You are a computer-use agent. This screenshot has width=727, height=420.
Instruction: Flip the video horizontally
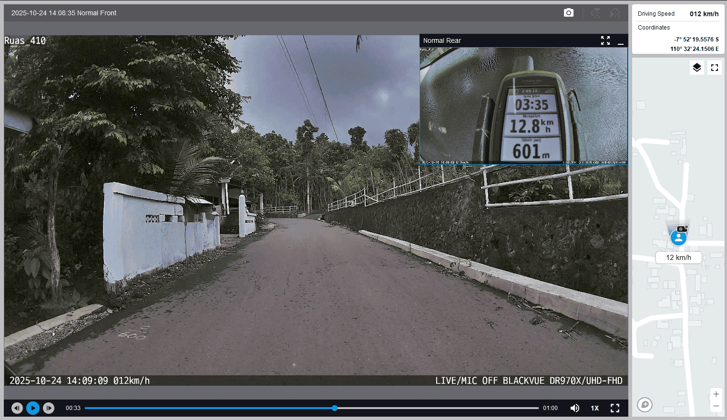pos(615,13)
